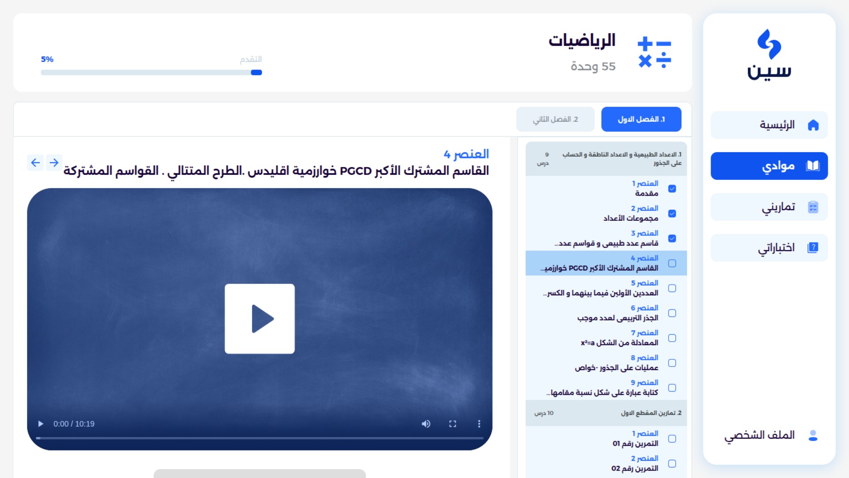The image size is (849, 478).
Task: Uncheck the مقدمة lesson checkbox
Action: click(673, 189)
